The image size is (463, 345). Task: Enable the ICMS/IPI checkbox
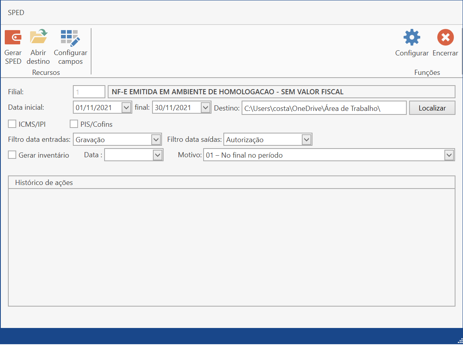[12, 124]
